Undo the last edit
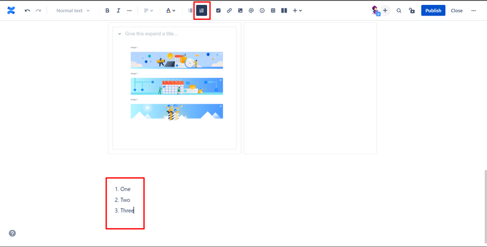Viewport: 487px width, 247px height. (x=27, y=11)
